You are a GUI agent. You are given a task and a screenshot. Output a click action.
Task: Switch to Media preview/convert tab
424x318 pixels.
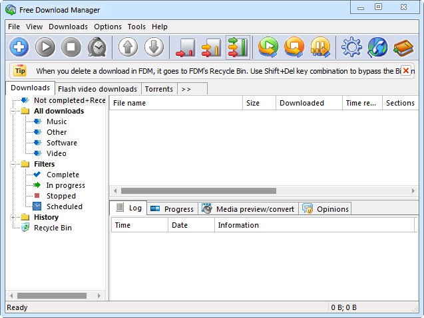pyautogui.click(x=248, y=209)
